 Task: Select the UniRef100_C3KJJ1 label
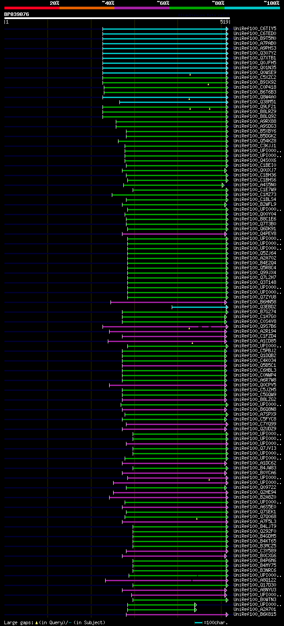coord(255,146)
